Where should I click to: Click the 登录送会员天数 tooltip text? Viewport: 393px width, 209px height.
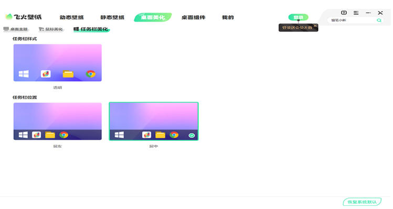coord(297,28)
